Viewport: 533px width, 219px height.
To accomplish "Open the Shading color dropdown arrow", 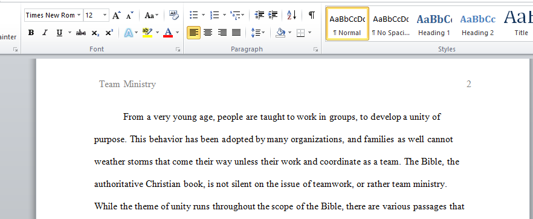I will 289,33.
